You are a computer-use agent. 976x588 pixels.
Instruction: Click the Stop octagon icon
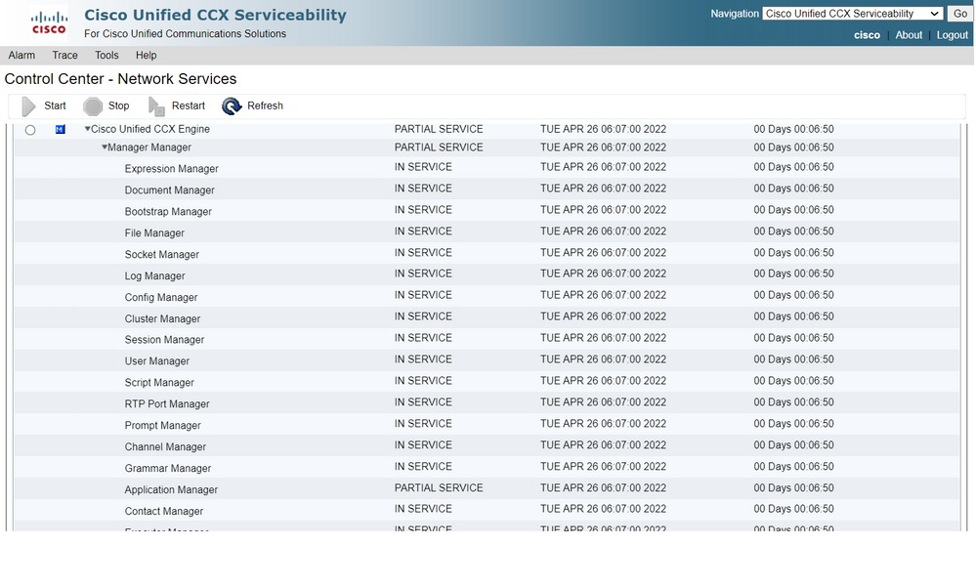point(93,106)
